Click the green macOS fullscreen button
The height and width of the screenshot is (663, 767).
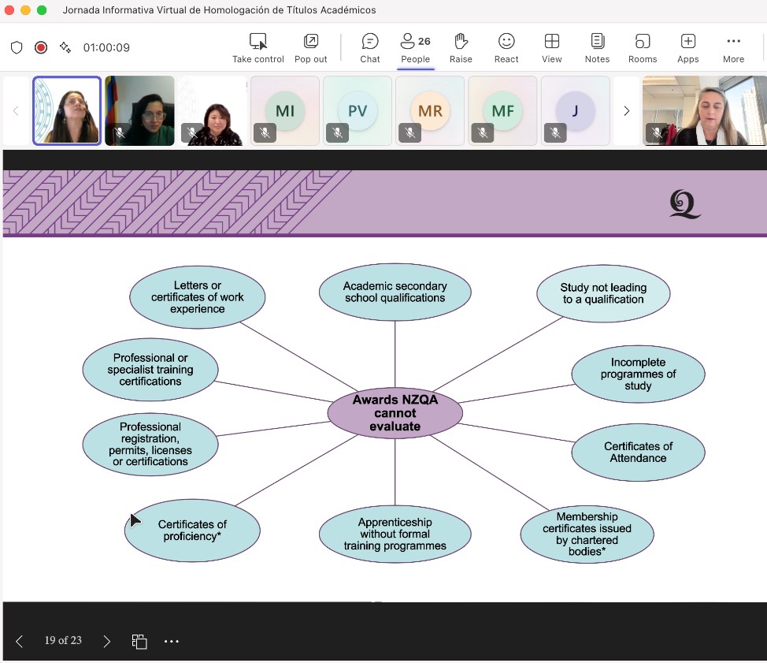[x=42, y=9]
